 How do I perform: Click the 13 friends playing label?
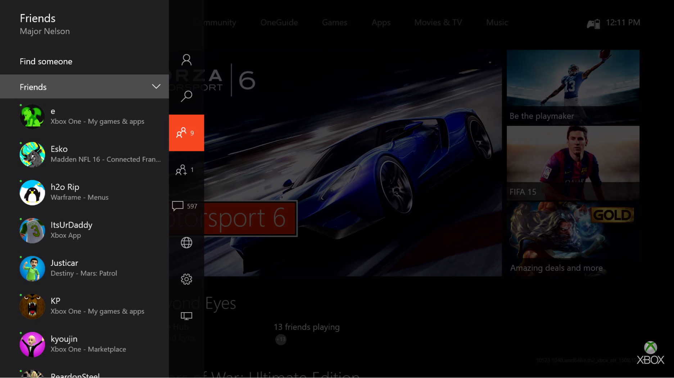click(307, 327)
